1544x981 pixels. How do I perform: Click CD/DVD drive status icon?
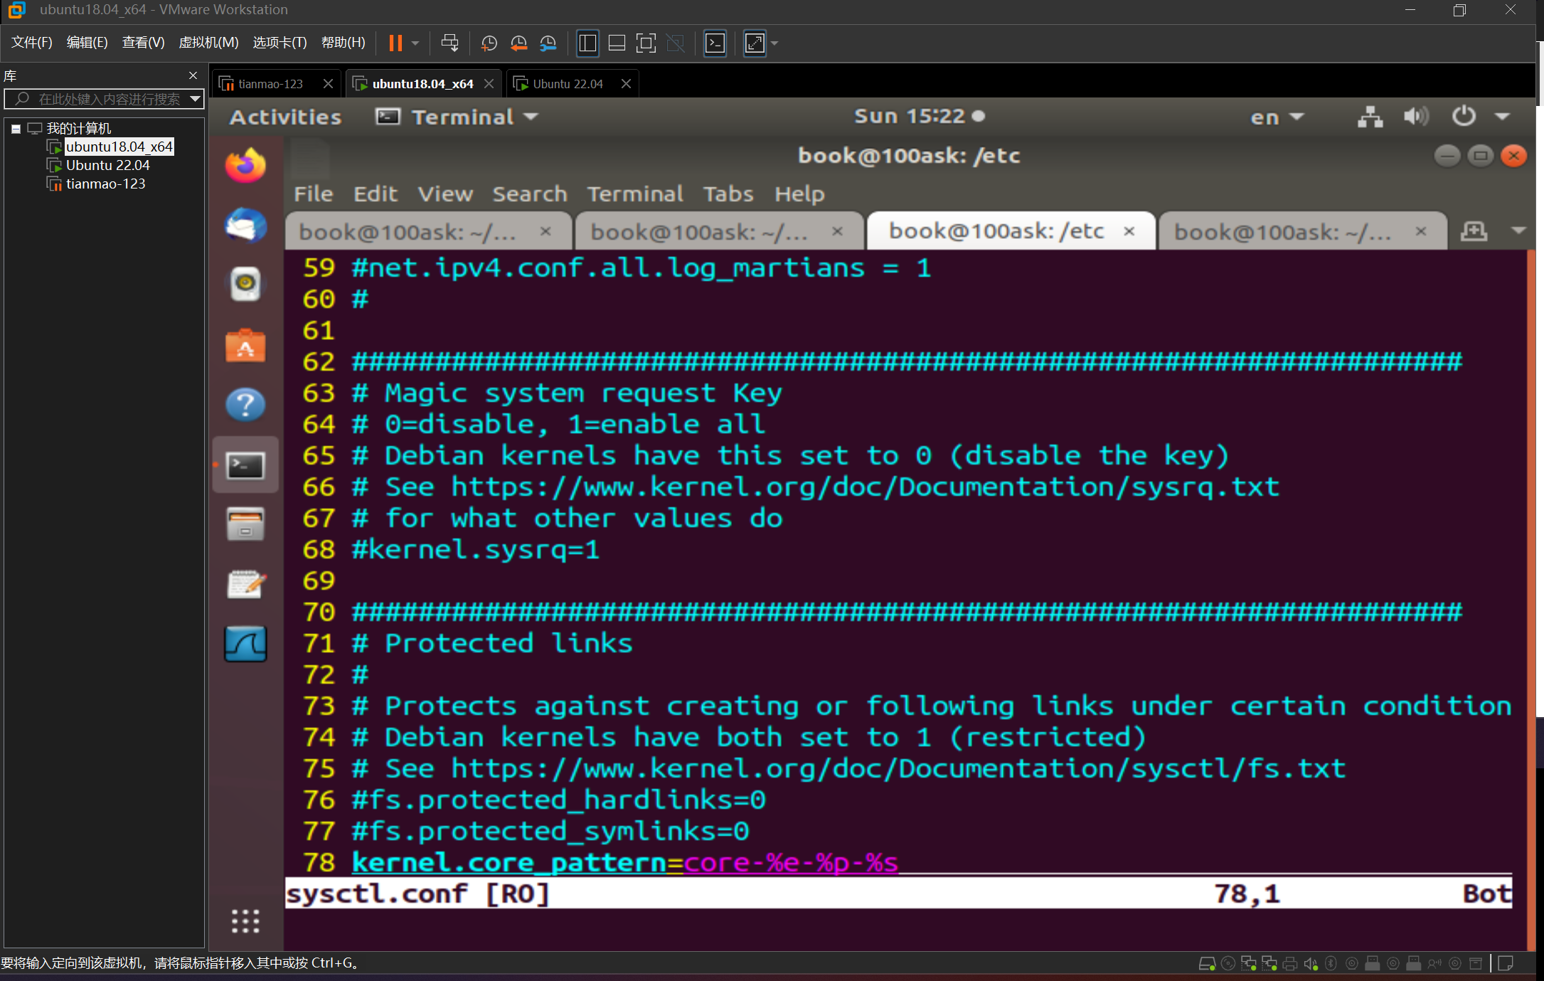1228,964
